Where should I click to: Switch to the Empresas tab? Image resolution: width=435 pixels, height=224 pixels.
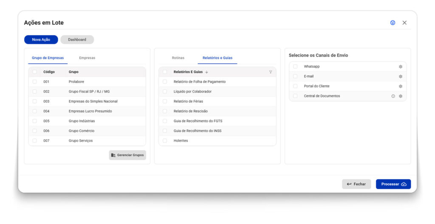click(x=87, y=58)
